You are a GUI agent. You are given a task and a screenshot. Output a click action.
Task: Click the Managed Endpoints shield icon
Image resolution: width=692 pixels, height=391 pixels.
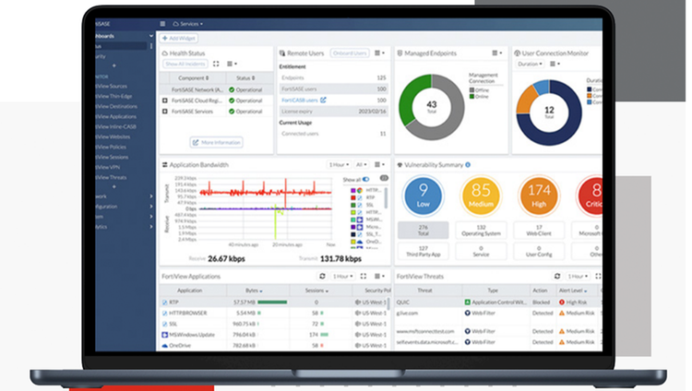(x=400, y=53)
